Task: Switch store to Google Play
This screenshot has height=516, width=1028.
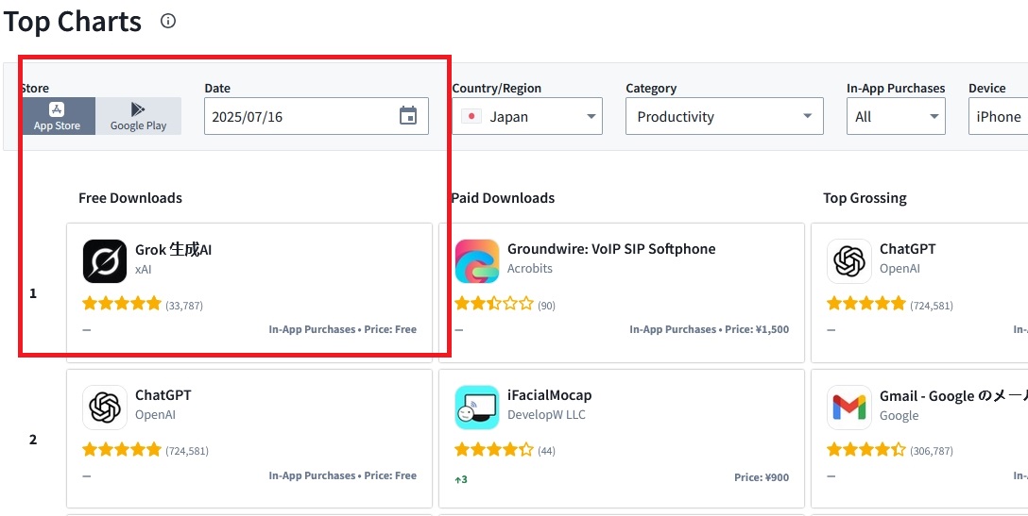Action: (x=138, y=117)
